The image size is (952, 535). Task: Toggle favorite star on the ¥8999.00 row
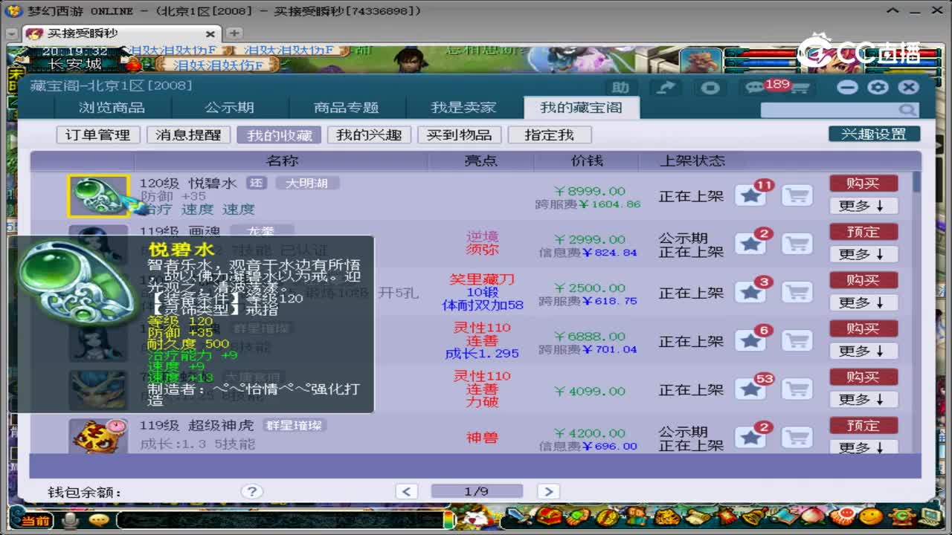(750, 195)
